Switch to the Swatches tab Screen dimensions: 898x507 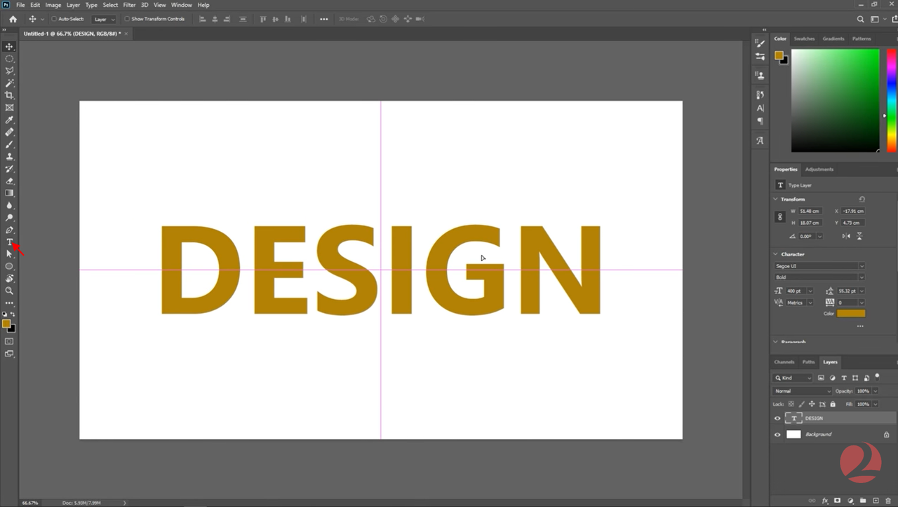804,39
